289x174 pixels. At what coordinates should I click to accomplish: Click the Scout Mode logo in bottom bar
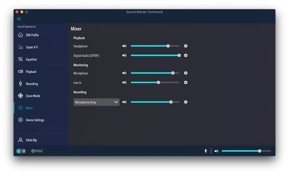[37, 151]
